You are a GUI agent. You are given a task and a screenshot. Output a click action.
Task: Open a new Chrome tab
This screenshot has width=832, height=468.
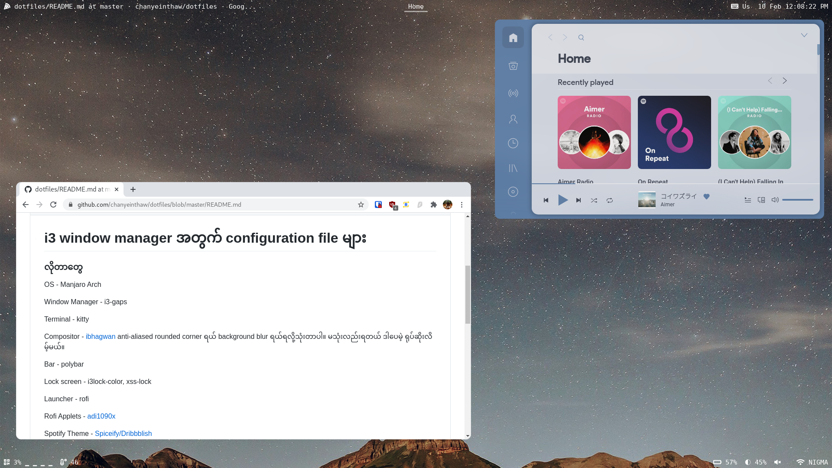pyautogui.click(x=133, y=189)
